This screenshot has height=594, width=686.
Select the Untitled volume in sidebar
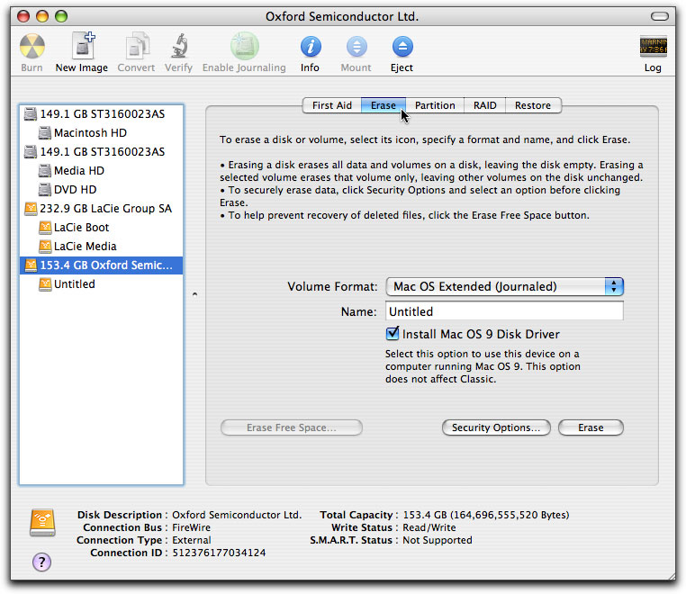pos(102,284)
